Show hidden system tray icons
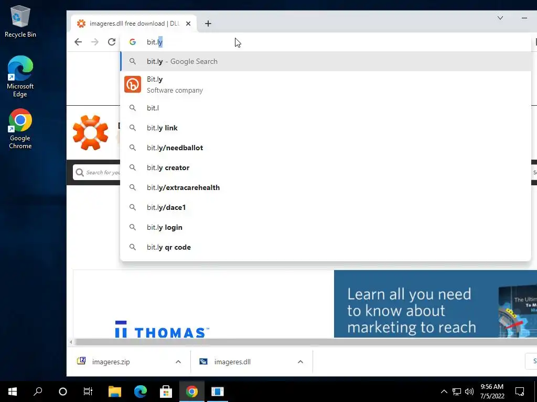The height and width of the screenshot is (402, 537). click(444, 392)
